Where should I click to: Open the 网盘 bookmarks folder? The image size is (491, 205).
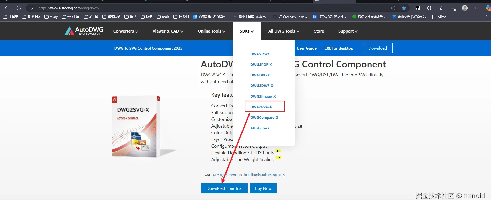[146, 17]
